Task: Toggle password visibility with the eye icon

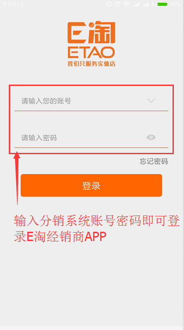Action: (151, 137)
